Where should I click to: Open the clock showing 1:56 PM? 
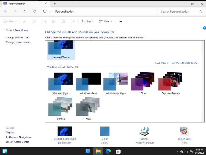coord(199,151)
